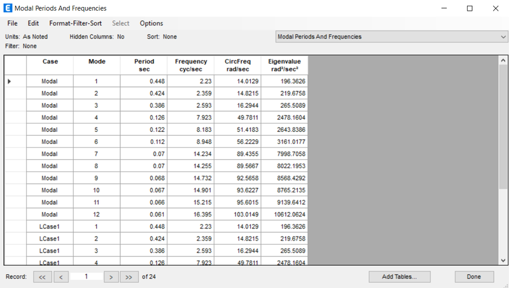Select LCase1 case cell for mode 1
This screenshot has width=509, height=288.
click(50, 226)
